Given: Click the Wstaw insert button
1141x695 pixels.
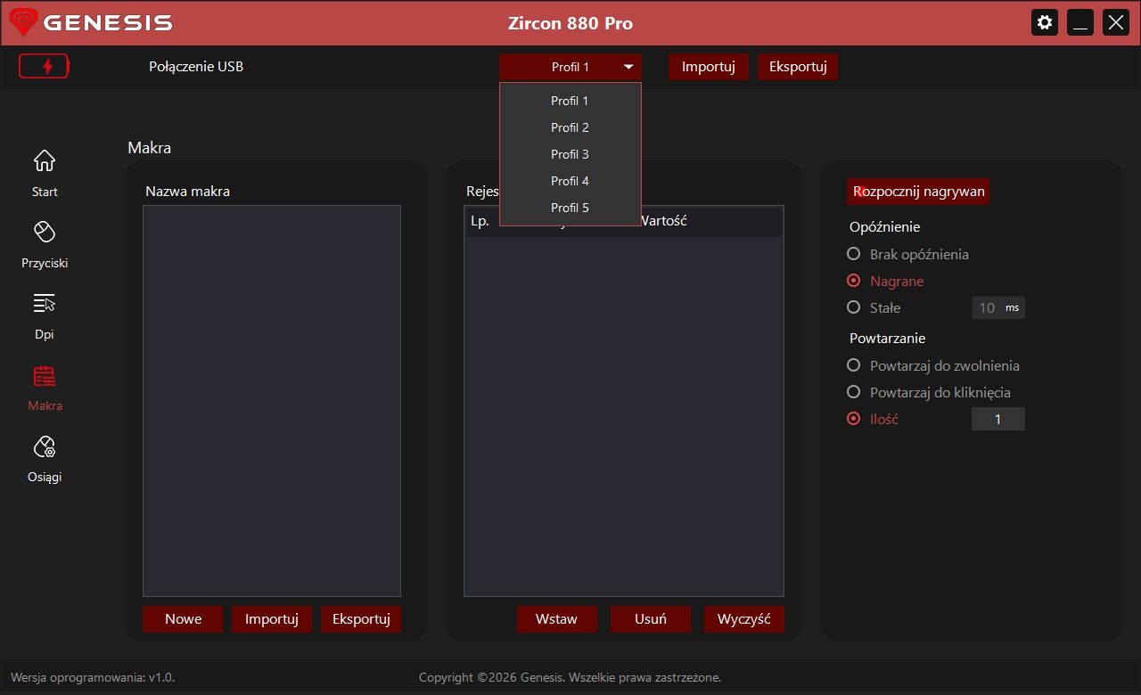Looking at the screenshot, I should tap(557, 619).
